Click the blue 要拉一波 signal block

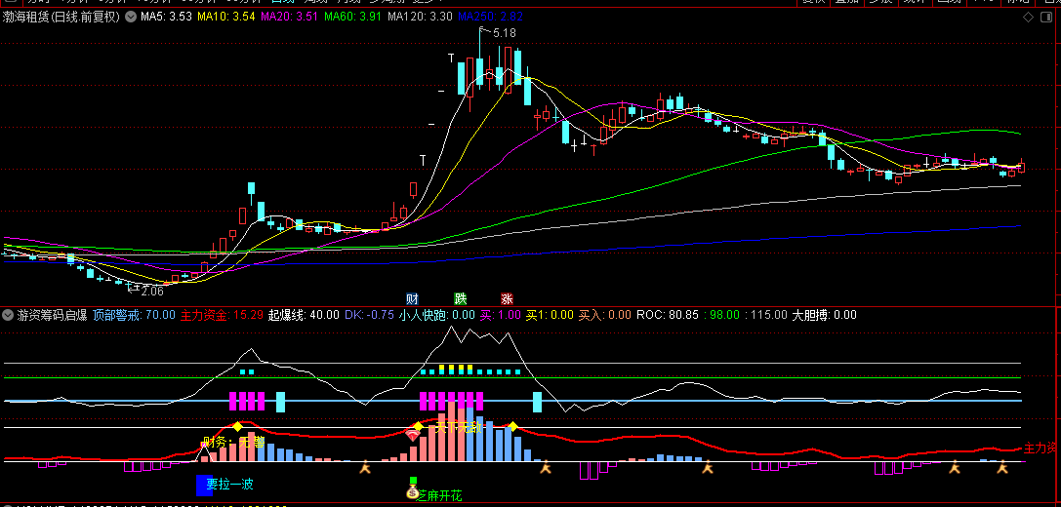tap(204, 485)
